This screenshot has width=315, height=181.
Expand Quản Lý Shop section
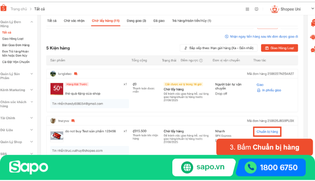click(x=31, y=142)
